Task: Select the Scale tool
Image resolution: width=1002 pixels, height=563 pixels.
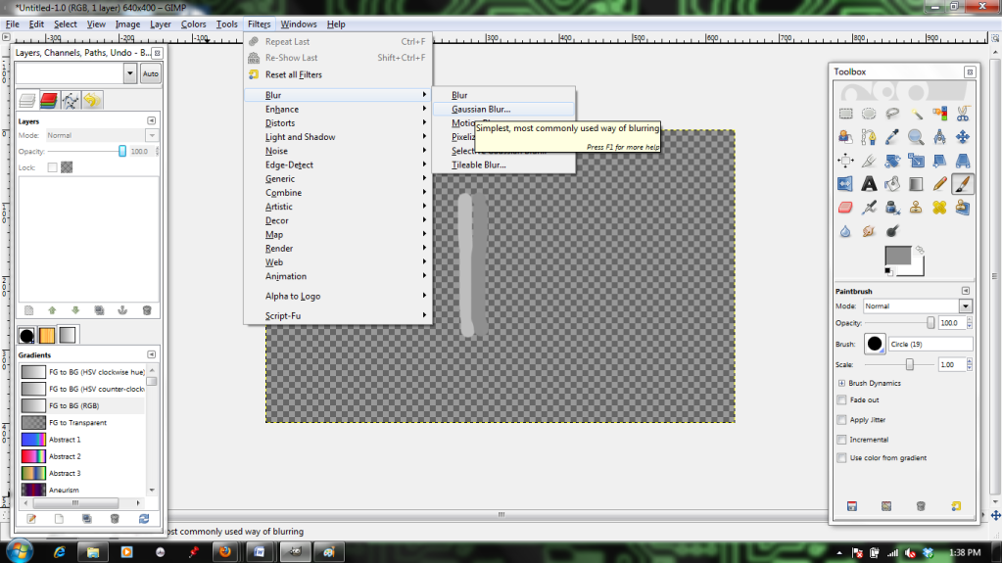Action: 916,161
